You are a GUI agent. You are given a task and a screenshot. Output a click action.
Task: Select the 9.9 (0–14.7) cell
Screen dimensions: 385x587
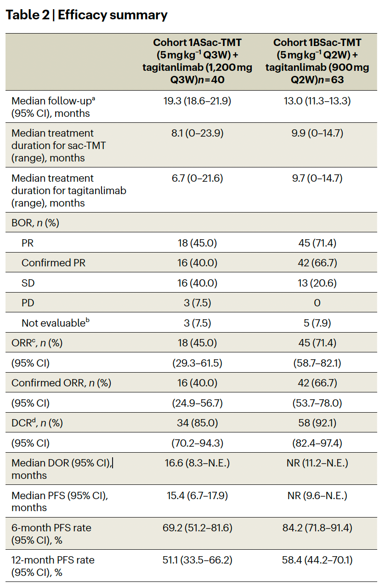[x=317, y=133]
